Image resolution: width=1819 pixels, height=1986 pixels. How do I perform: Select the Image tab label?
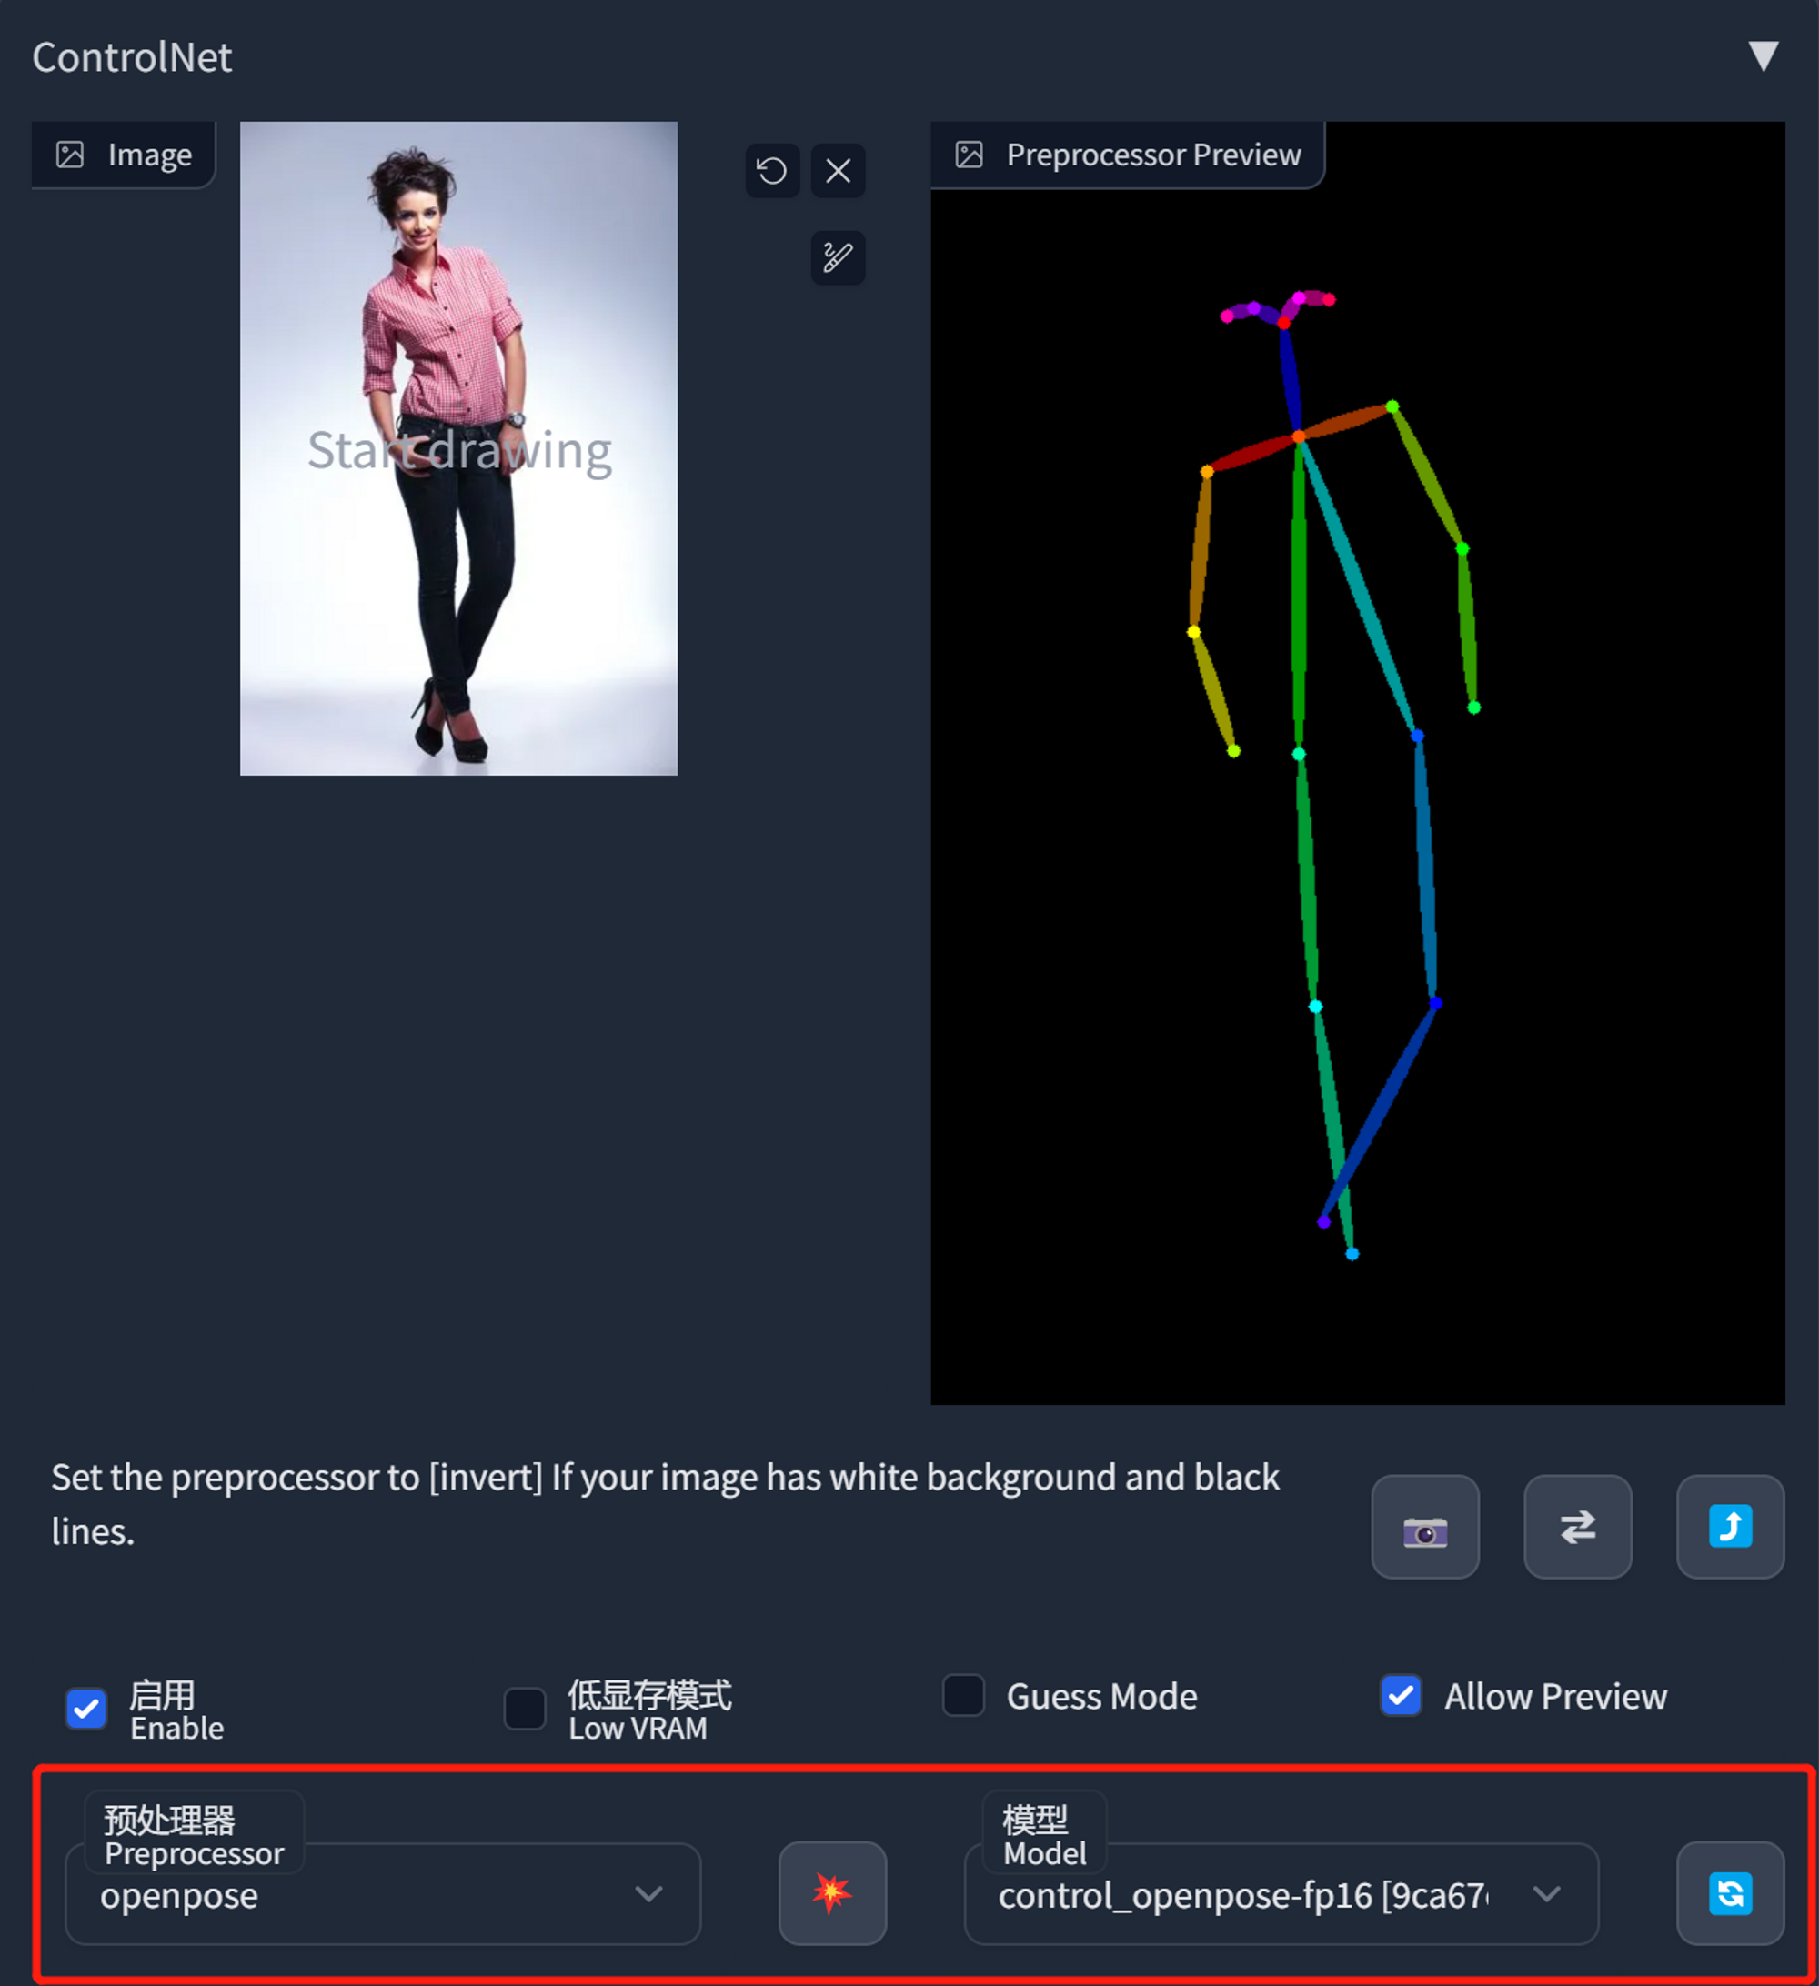tap(125, 155)
